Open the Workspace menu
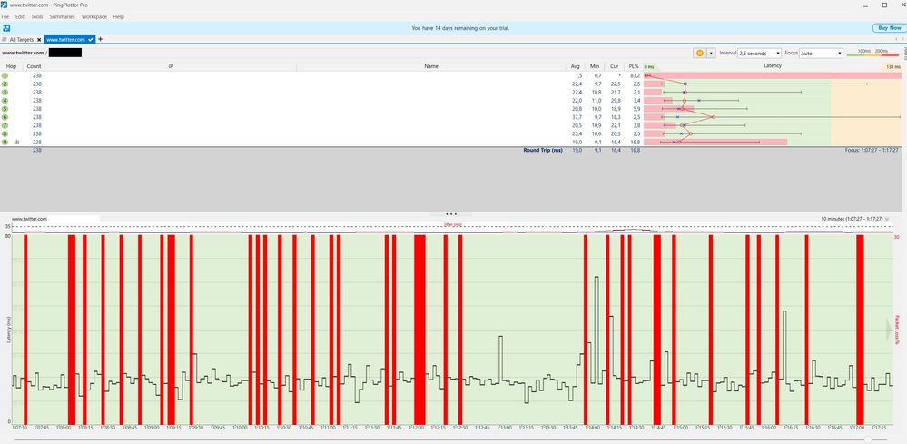The height and width of the screenshot is (444, 907). (x=94, y=16)
